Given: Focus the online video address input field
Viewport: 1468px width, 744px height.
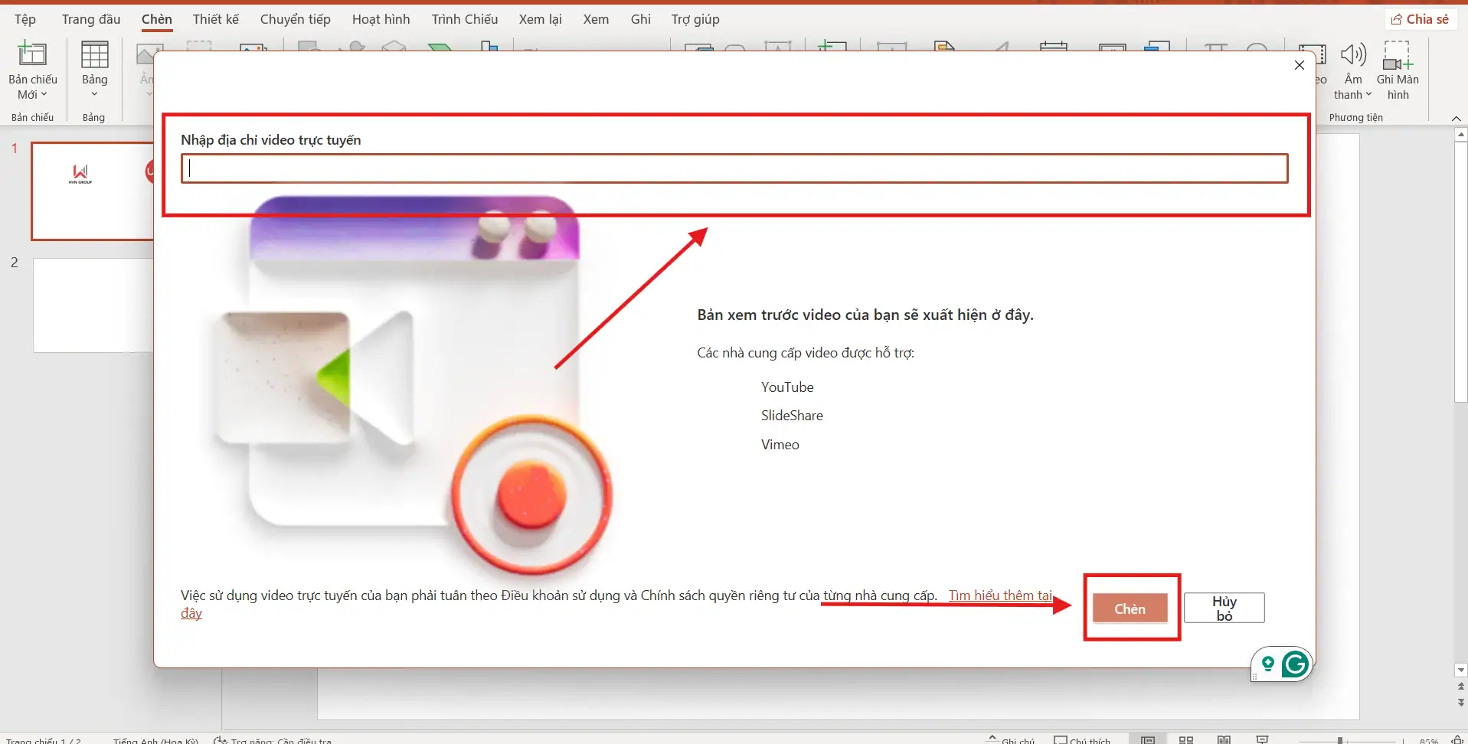Looking at the screenshot, I should point(734,168).
